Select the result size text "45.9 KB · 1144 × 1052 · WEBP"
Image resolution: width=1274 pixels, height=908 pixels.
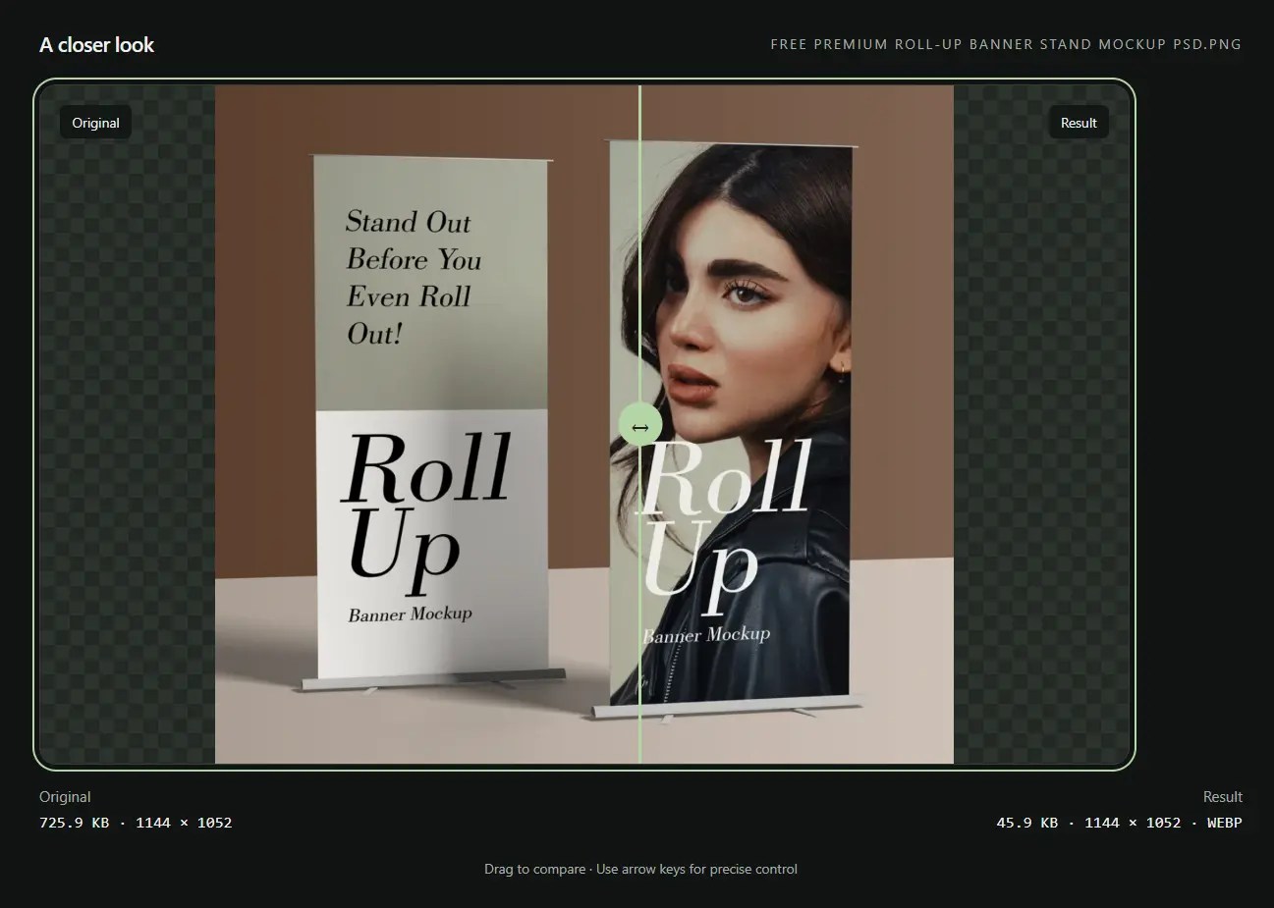tap(1119, 823)
